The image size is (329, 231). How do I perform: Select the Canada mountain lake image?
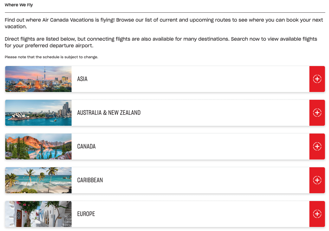(x=38, y=147)
